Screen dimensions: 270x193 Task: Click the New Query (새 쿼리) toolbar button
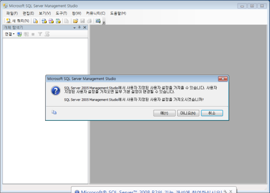point(18,21)
